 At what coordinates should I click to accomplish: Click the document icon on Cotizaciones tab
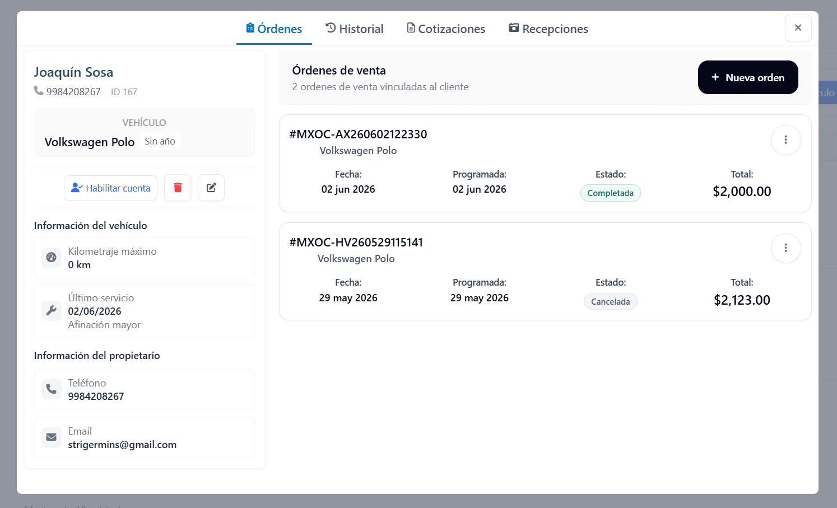click(411, 28)
